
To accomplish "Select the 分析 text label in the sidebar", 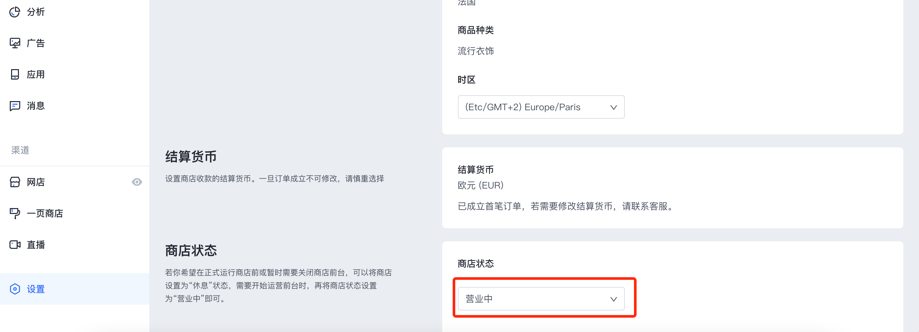I will (x=36, y=12).
